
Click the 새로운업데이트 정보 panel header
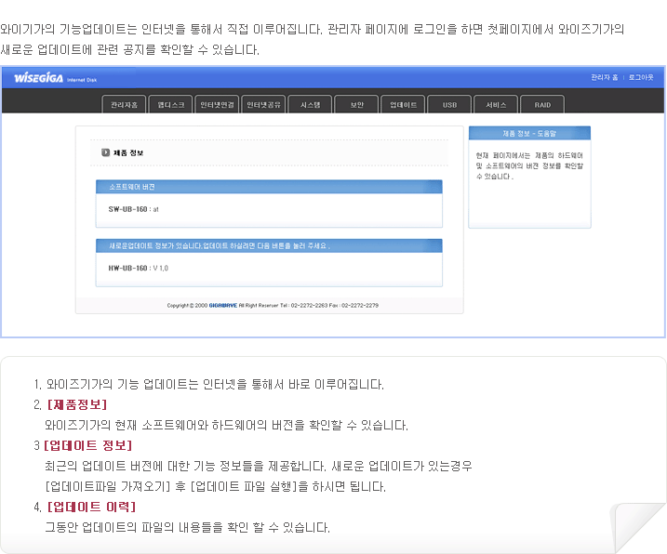coord(269,246)
